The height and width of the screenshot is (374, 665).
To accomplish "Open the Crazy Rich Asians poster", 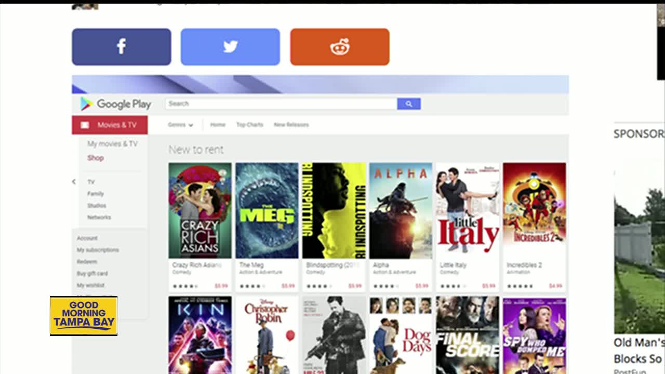I will coord(200,210).
